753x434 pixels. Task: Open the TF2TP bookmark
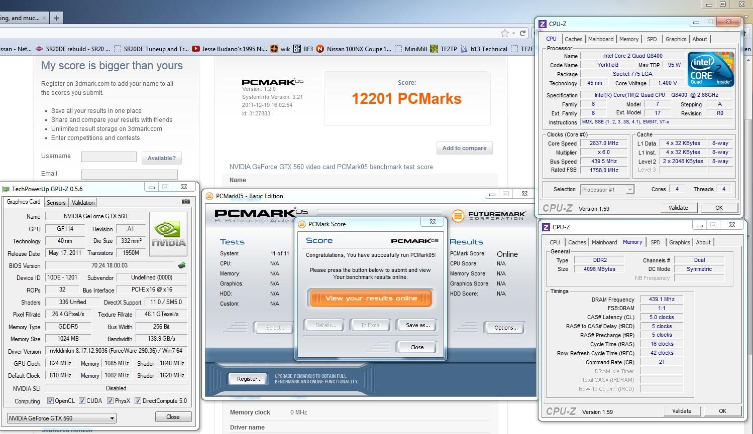point(443,49)
